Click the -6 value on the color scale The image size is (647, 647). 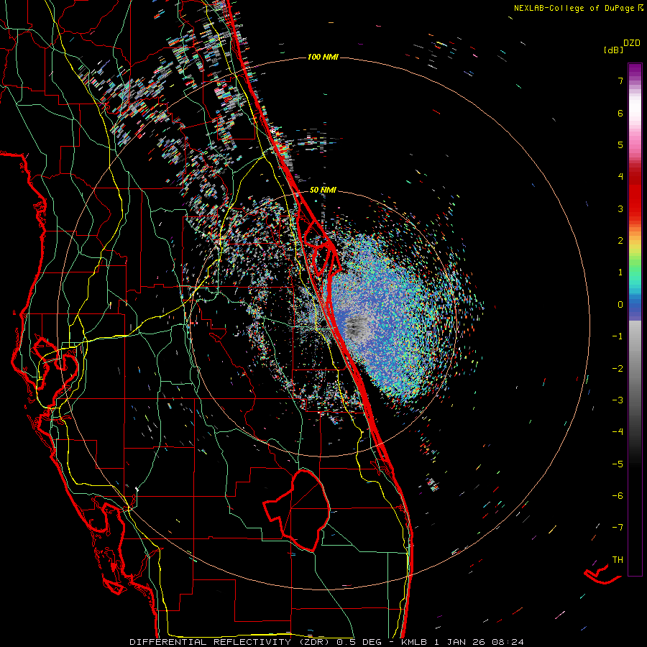pyautogui.click(x=618, y=496)
